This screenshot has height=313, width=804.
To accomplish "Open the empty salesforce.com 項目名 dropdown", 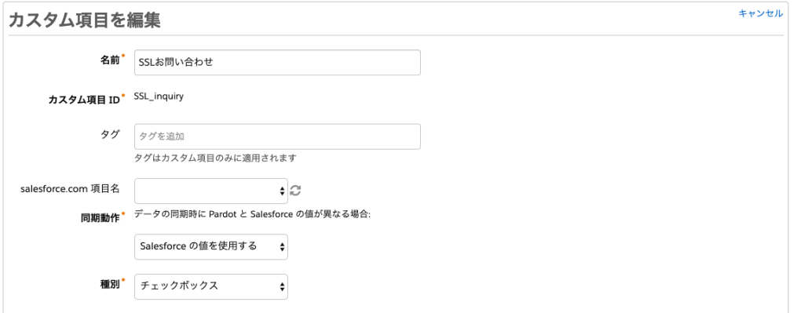I will (211, 191).
